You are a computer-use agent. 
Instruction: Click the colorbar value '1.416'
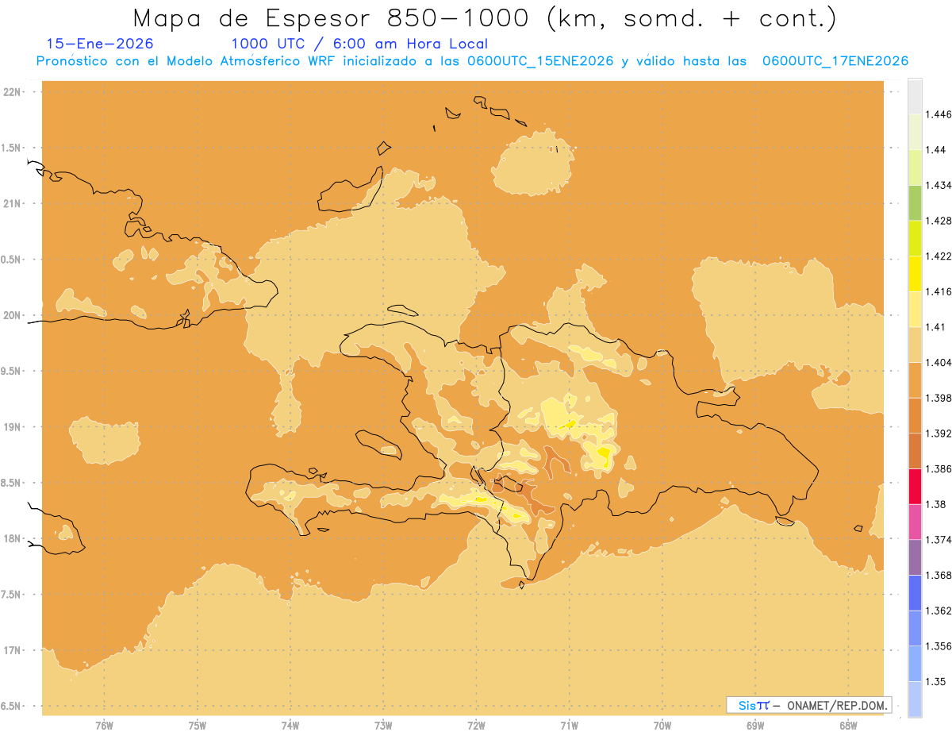coord(939,291)
